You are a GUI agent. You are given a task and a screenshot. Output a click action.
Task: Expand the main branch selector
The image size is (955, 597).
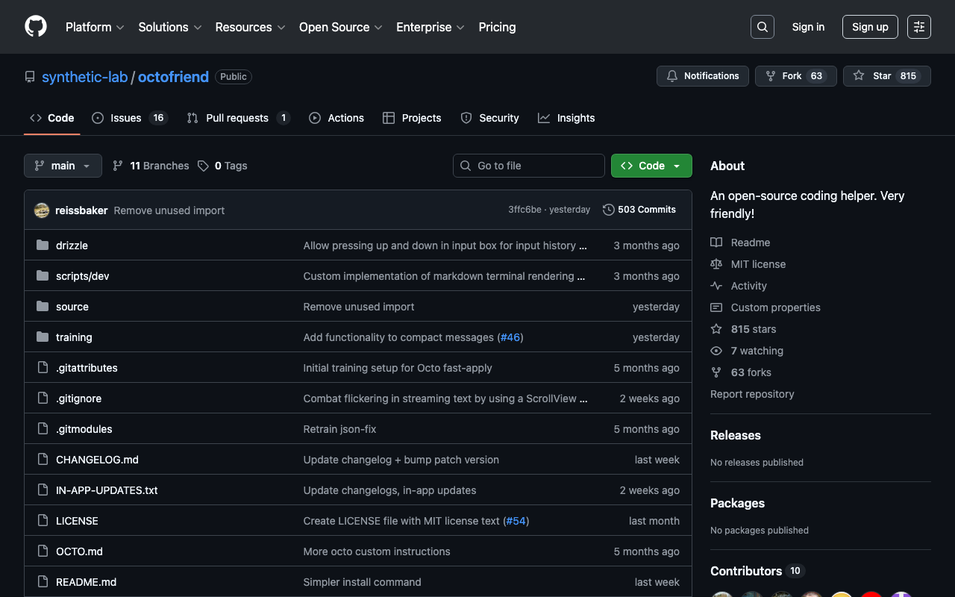point(63,166)
